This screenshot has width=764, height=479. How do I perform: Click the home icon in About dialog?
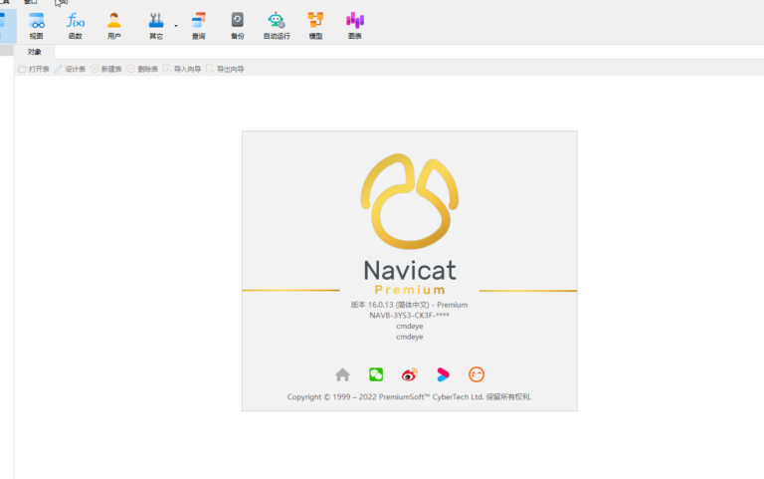tap(342, 374)
